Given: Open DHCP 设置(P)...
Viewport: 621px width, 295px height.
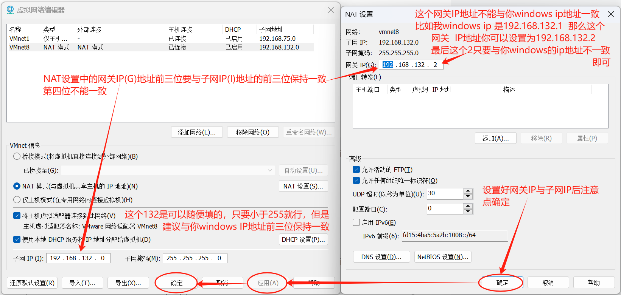Looking at the screenshot, I should 303,239.
